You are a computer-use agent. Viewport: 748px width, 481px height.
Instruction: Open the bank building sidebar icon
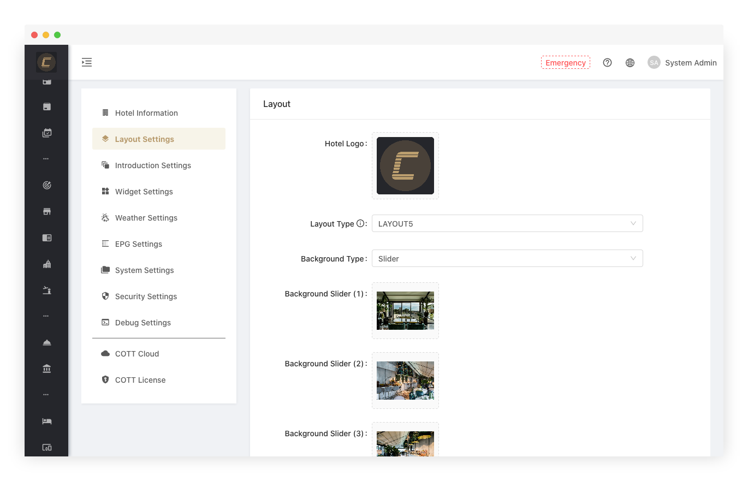(x=47, y=369)
